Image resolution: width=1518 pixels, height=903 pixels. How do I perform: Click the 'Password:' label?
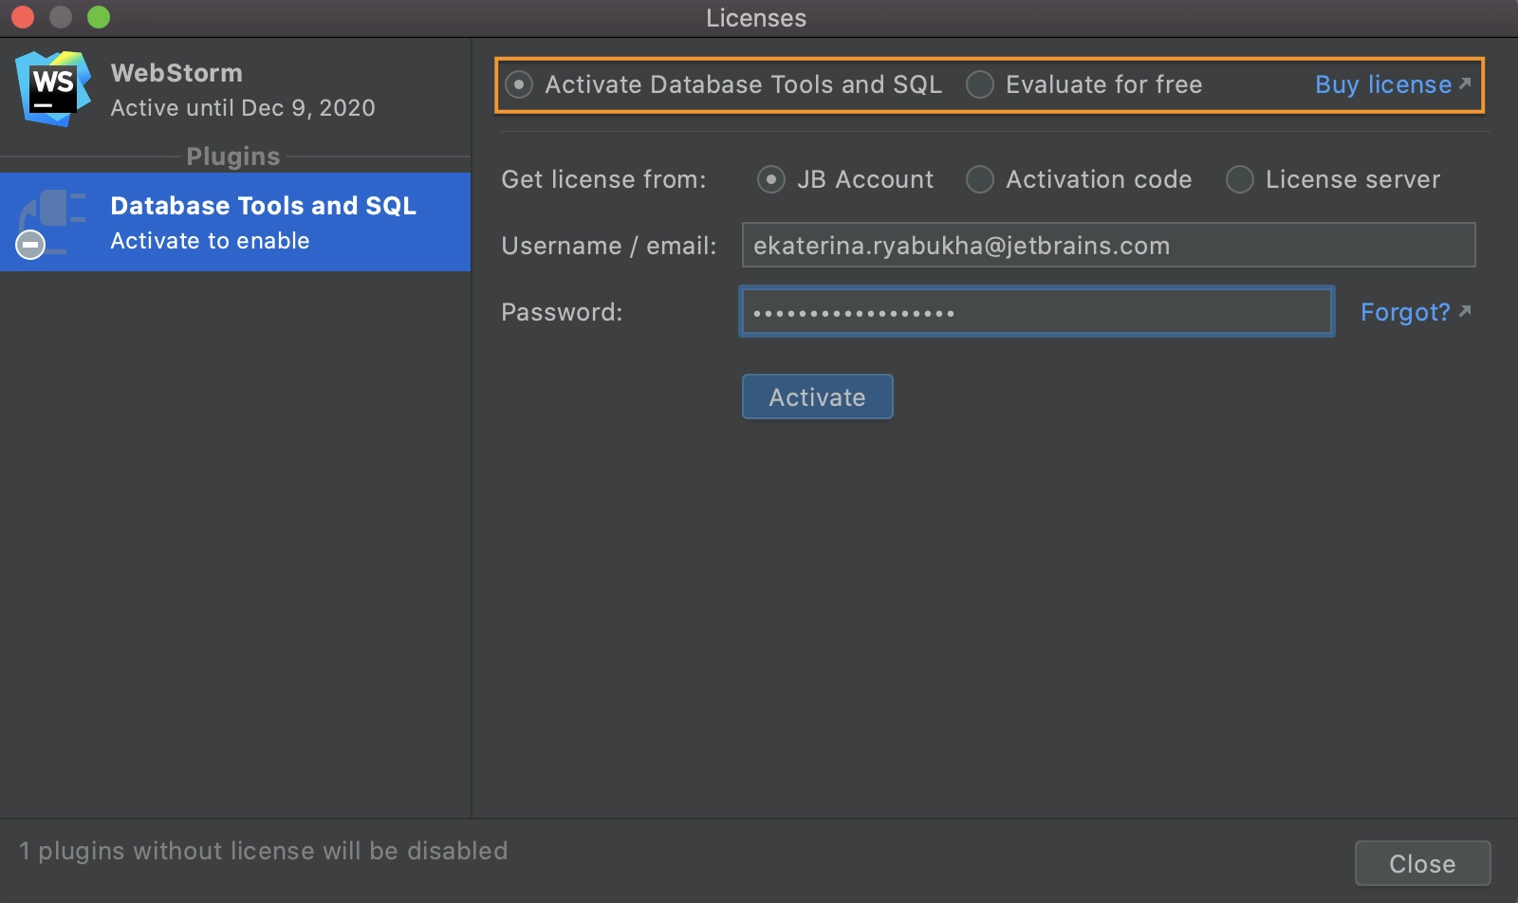click(x=562, y=312)
